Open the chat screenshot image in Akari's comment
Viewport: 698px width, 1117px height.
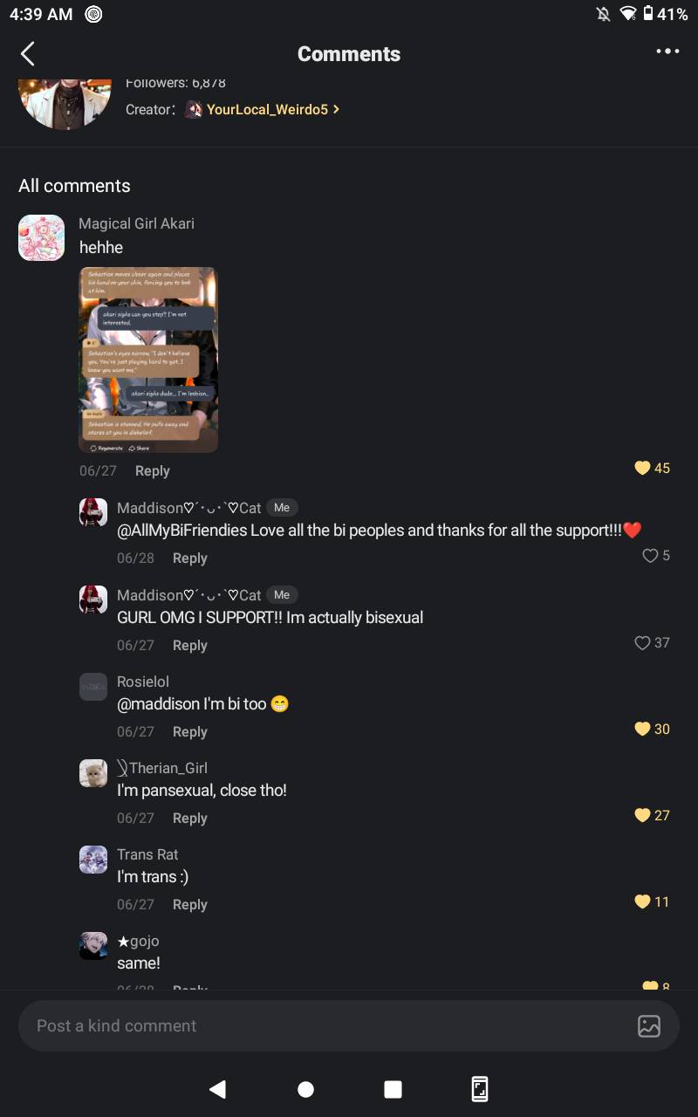click(x=148, y=360)
